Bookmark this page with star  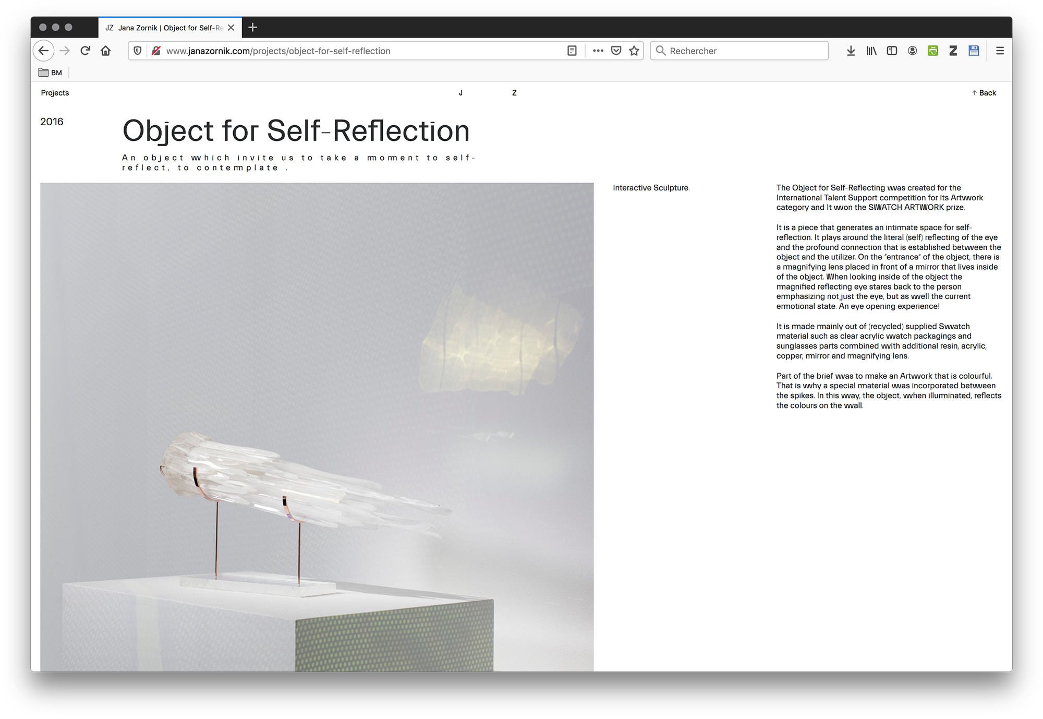click(x=634, y=51)
